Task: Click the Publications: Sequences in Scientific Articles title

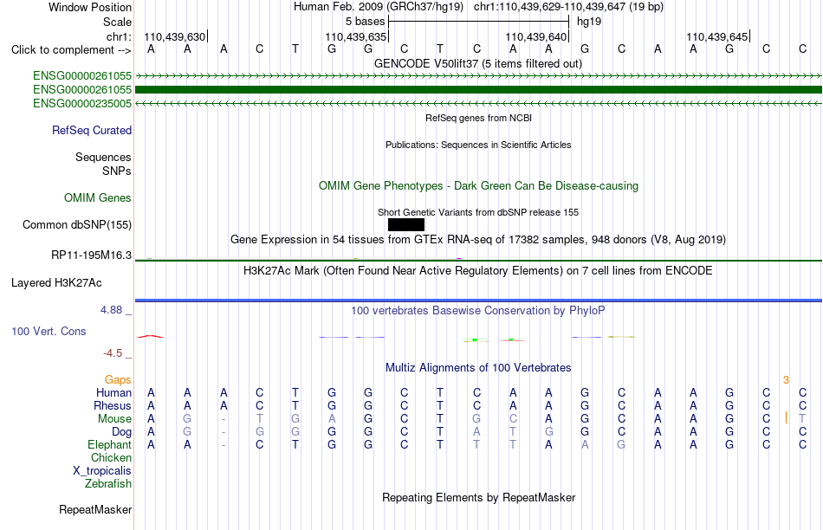Action: pos(478,145)
